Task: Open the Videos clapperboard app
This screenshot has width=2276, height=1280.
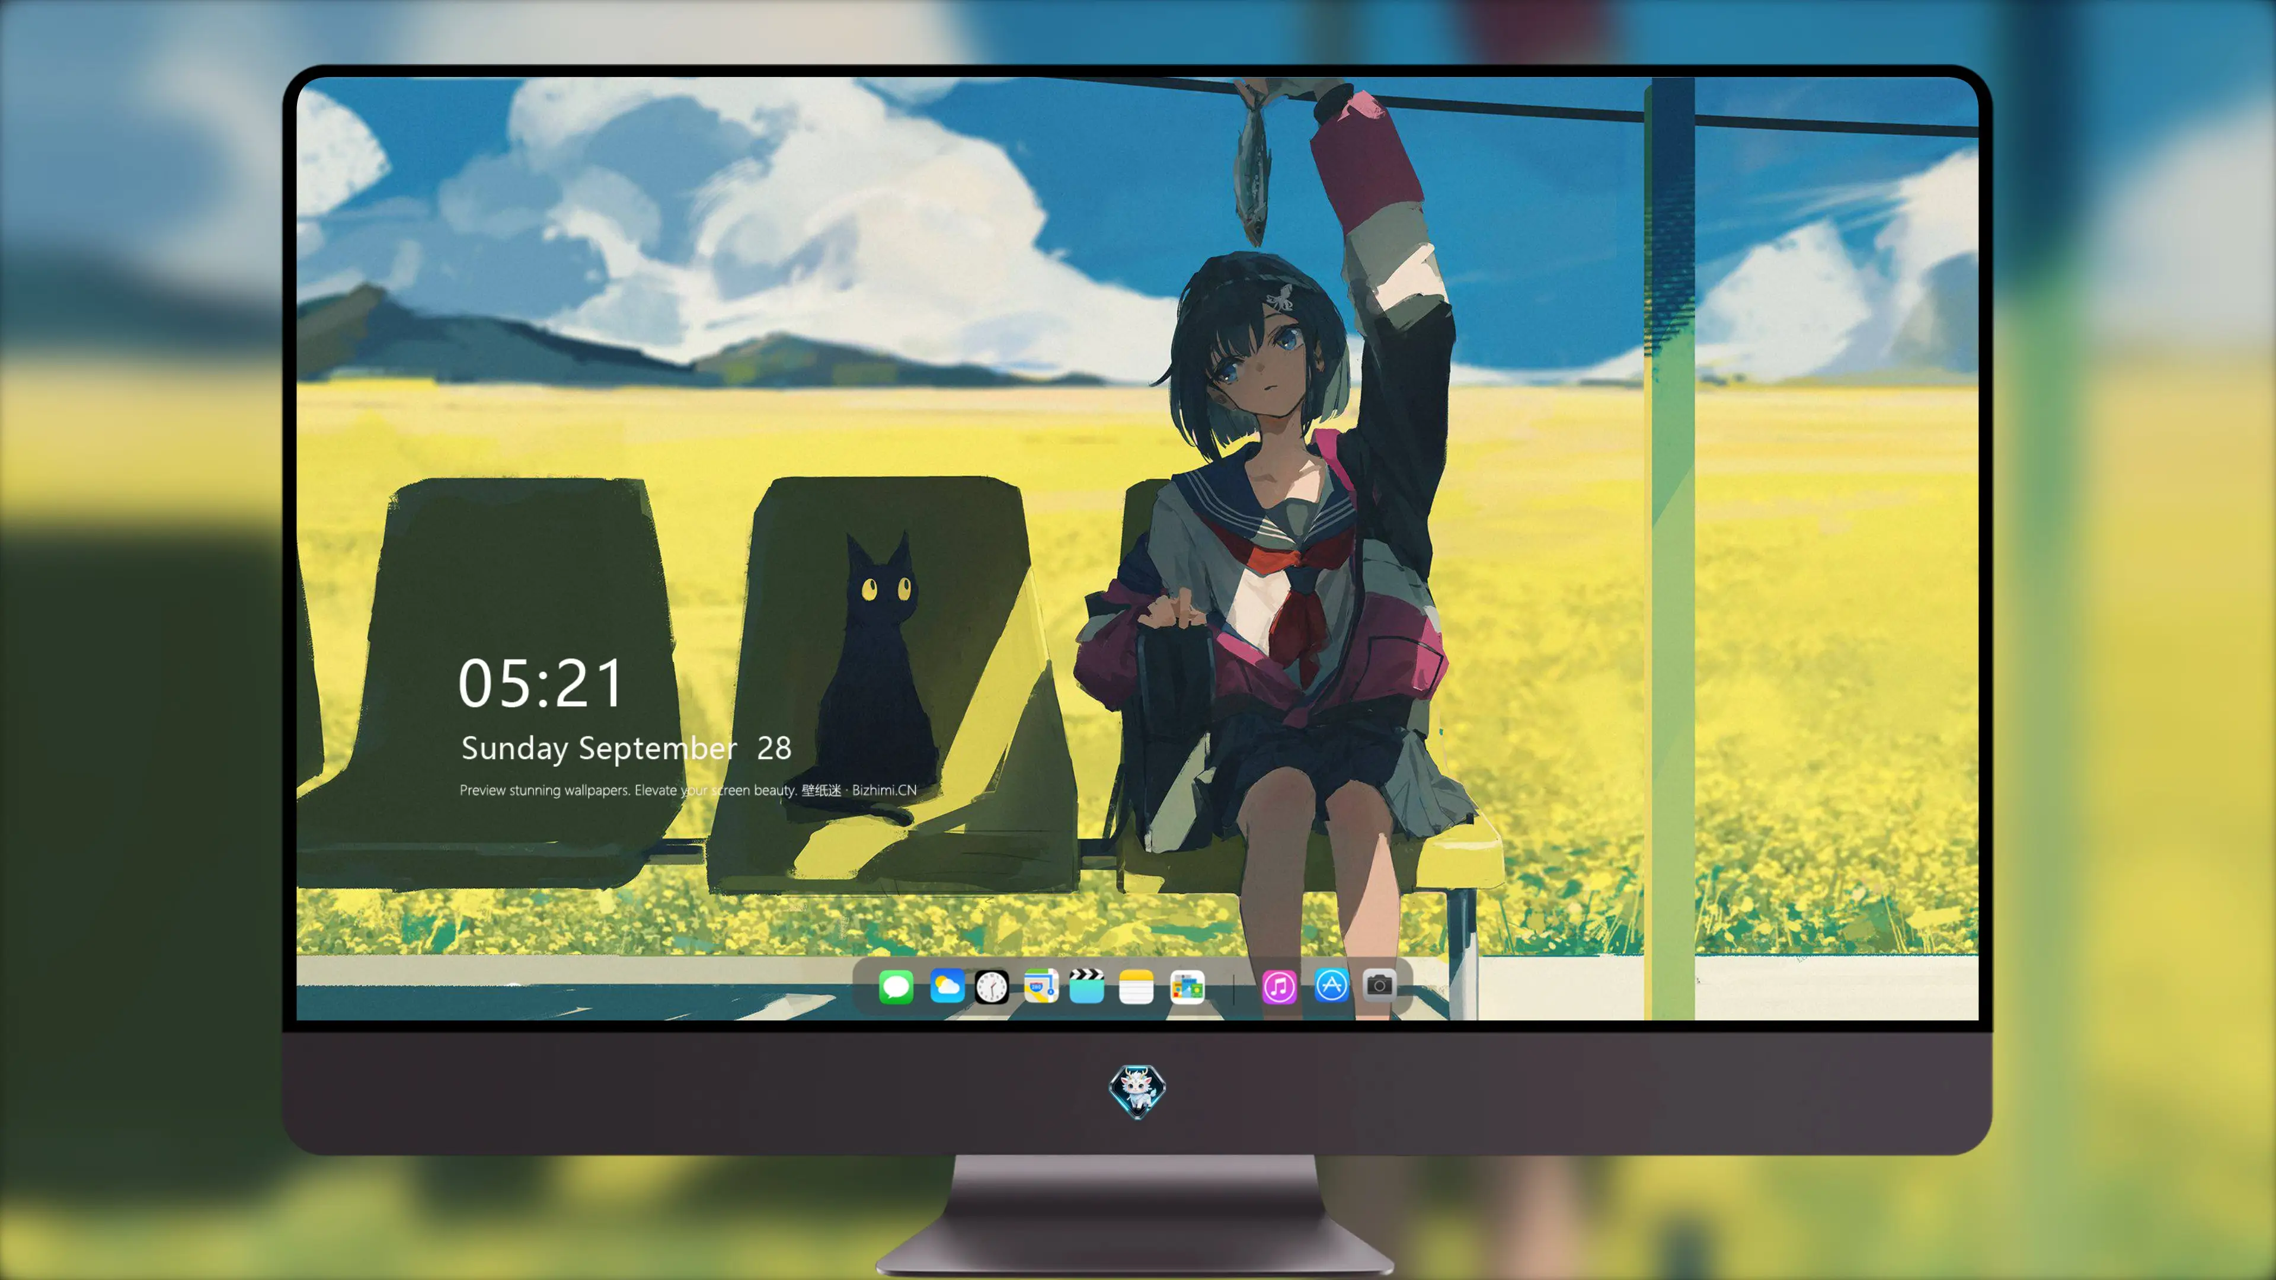Action: tap(1087, 986)
